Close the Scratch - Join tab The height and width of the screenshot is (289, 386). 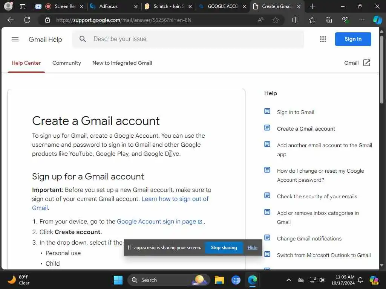190,7
